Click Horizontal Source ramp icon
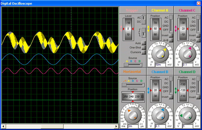Viewport: 202px width, 130px height. [x=124, y=81]
